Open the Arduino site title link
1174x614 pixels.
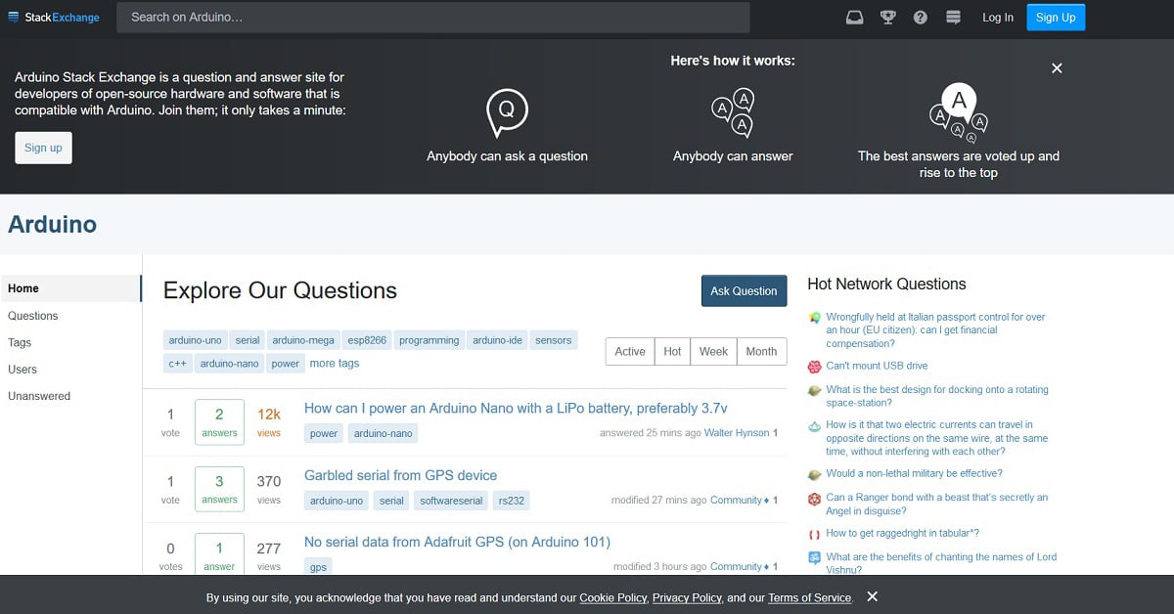click(x=52, y=225)
